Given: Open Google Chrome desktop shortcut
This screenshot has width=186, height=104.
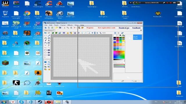Looking at the screenshot, I should (27, 15).
